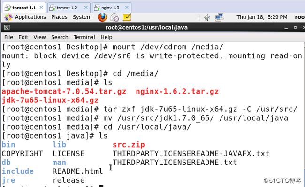Open the terminal Help menu
The width and height of the screenshot is (305, 187).
coord(107,37)
